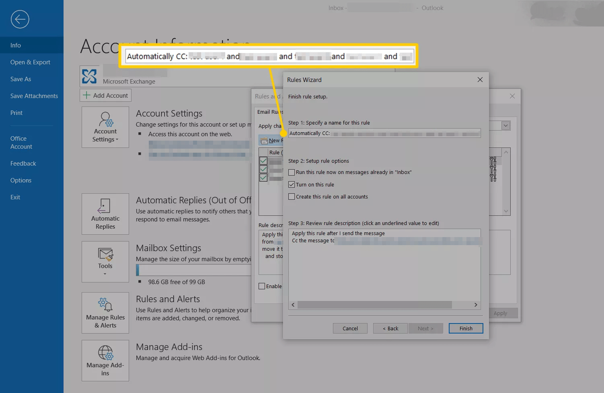This screenshot has height=393, width=604.
Task: Click the Email Rules tab
Action: [x=270, y=112]
